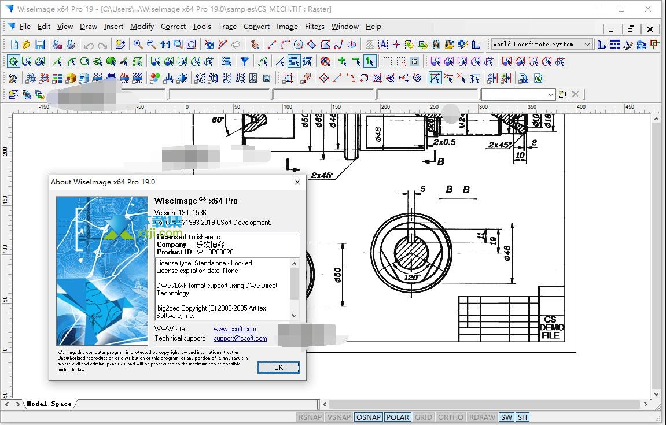Open the Correct menu

point(173,27)
